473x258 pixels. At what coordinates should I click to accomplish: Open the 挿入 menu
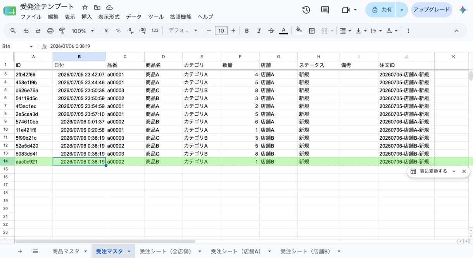[87, 17]
